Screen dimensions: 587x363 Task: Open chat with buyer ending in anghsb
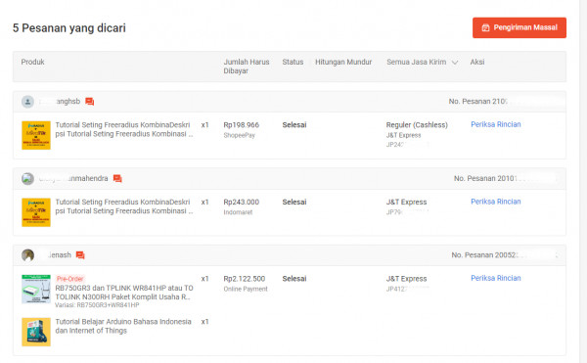(x=89, y=102)
